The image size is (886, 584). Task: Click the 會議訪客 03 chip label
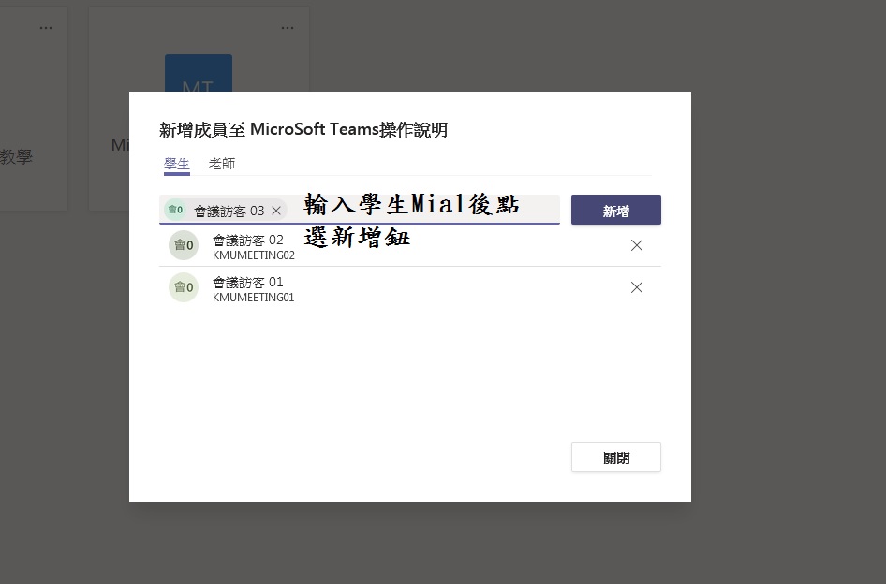point(229,212)
